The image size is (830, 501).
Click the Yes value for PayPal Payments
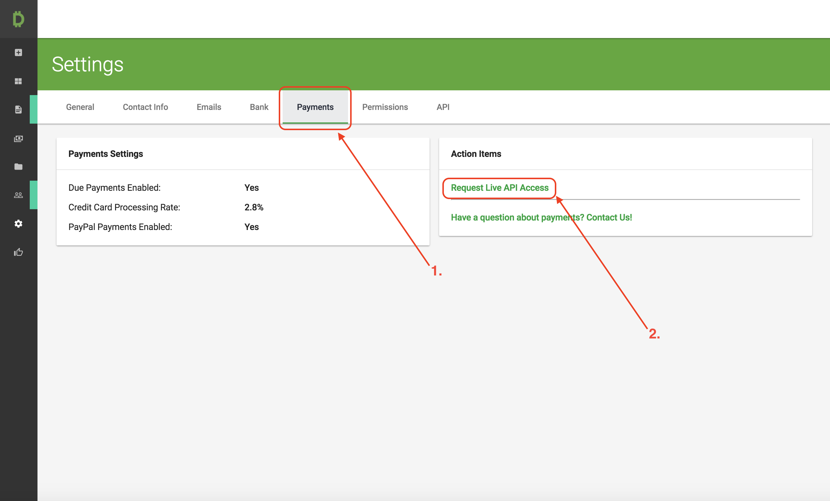tap(252, 227)
